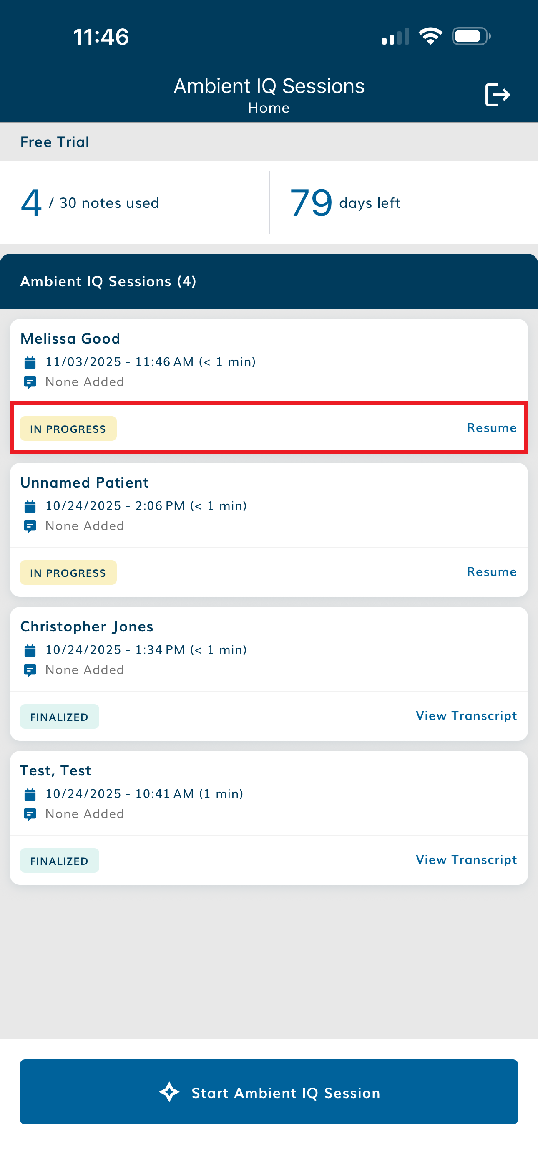View Transcript for Christopher Jones
Image resolution: width=538 pixels, height=1167 pixels.
click(x=466, y=716)
